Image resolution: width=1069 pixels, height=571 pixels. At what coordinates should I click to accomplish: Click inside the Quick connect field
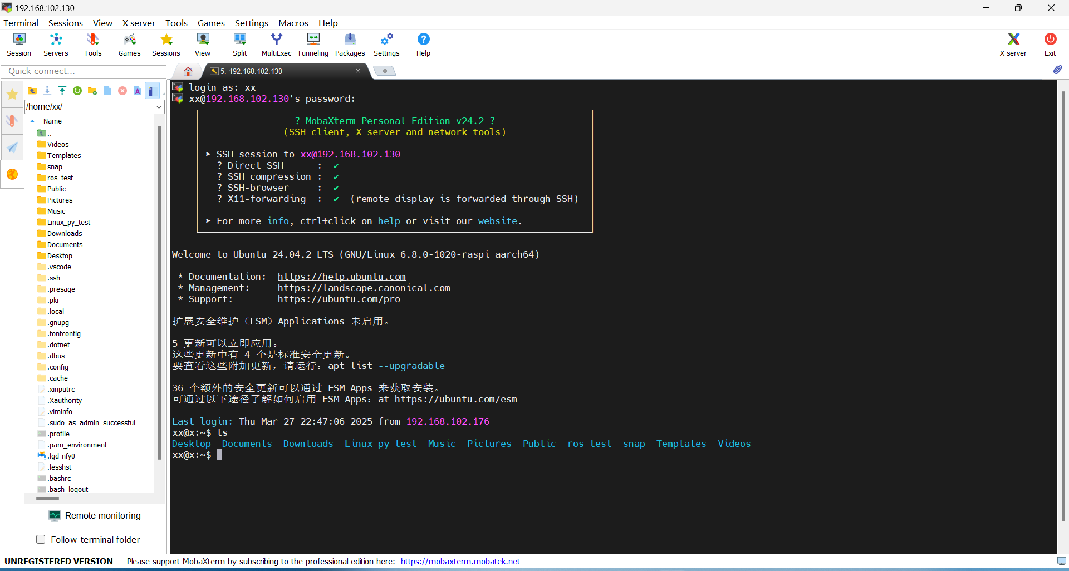pyautogui.click(x=84, y=71)
